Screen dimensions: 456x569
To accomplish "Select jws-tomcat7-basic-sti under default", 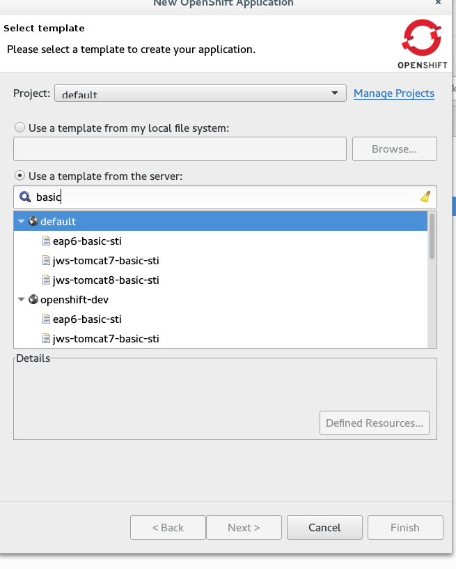I will [x=106, y=261].
